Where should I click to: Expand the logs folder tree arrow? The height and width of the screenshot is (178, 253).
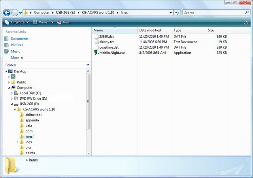pos(17,142)
